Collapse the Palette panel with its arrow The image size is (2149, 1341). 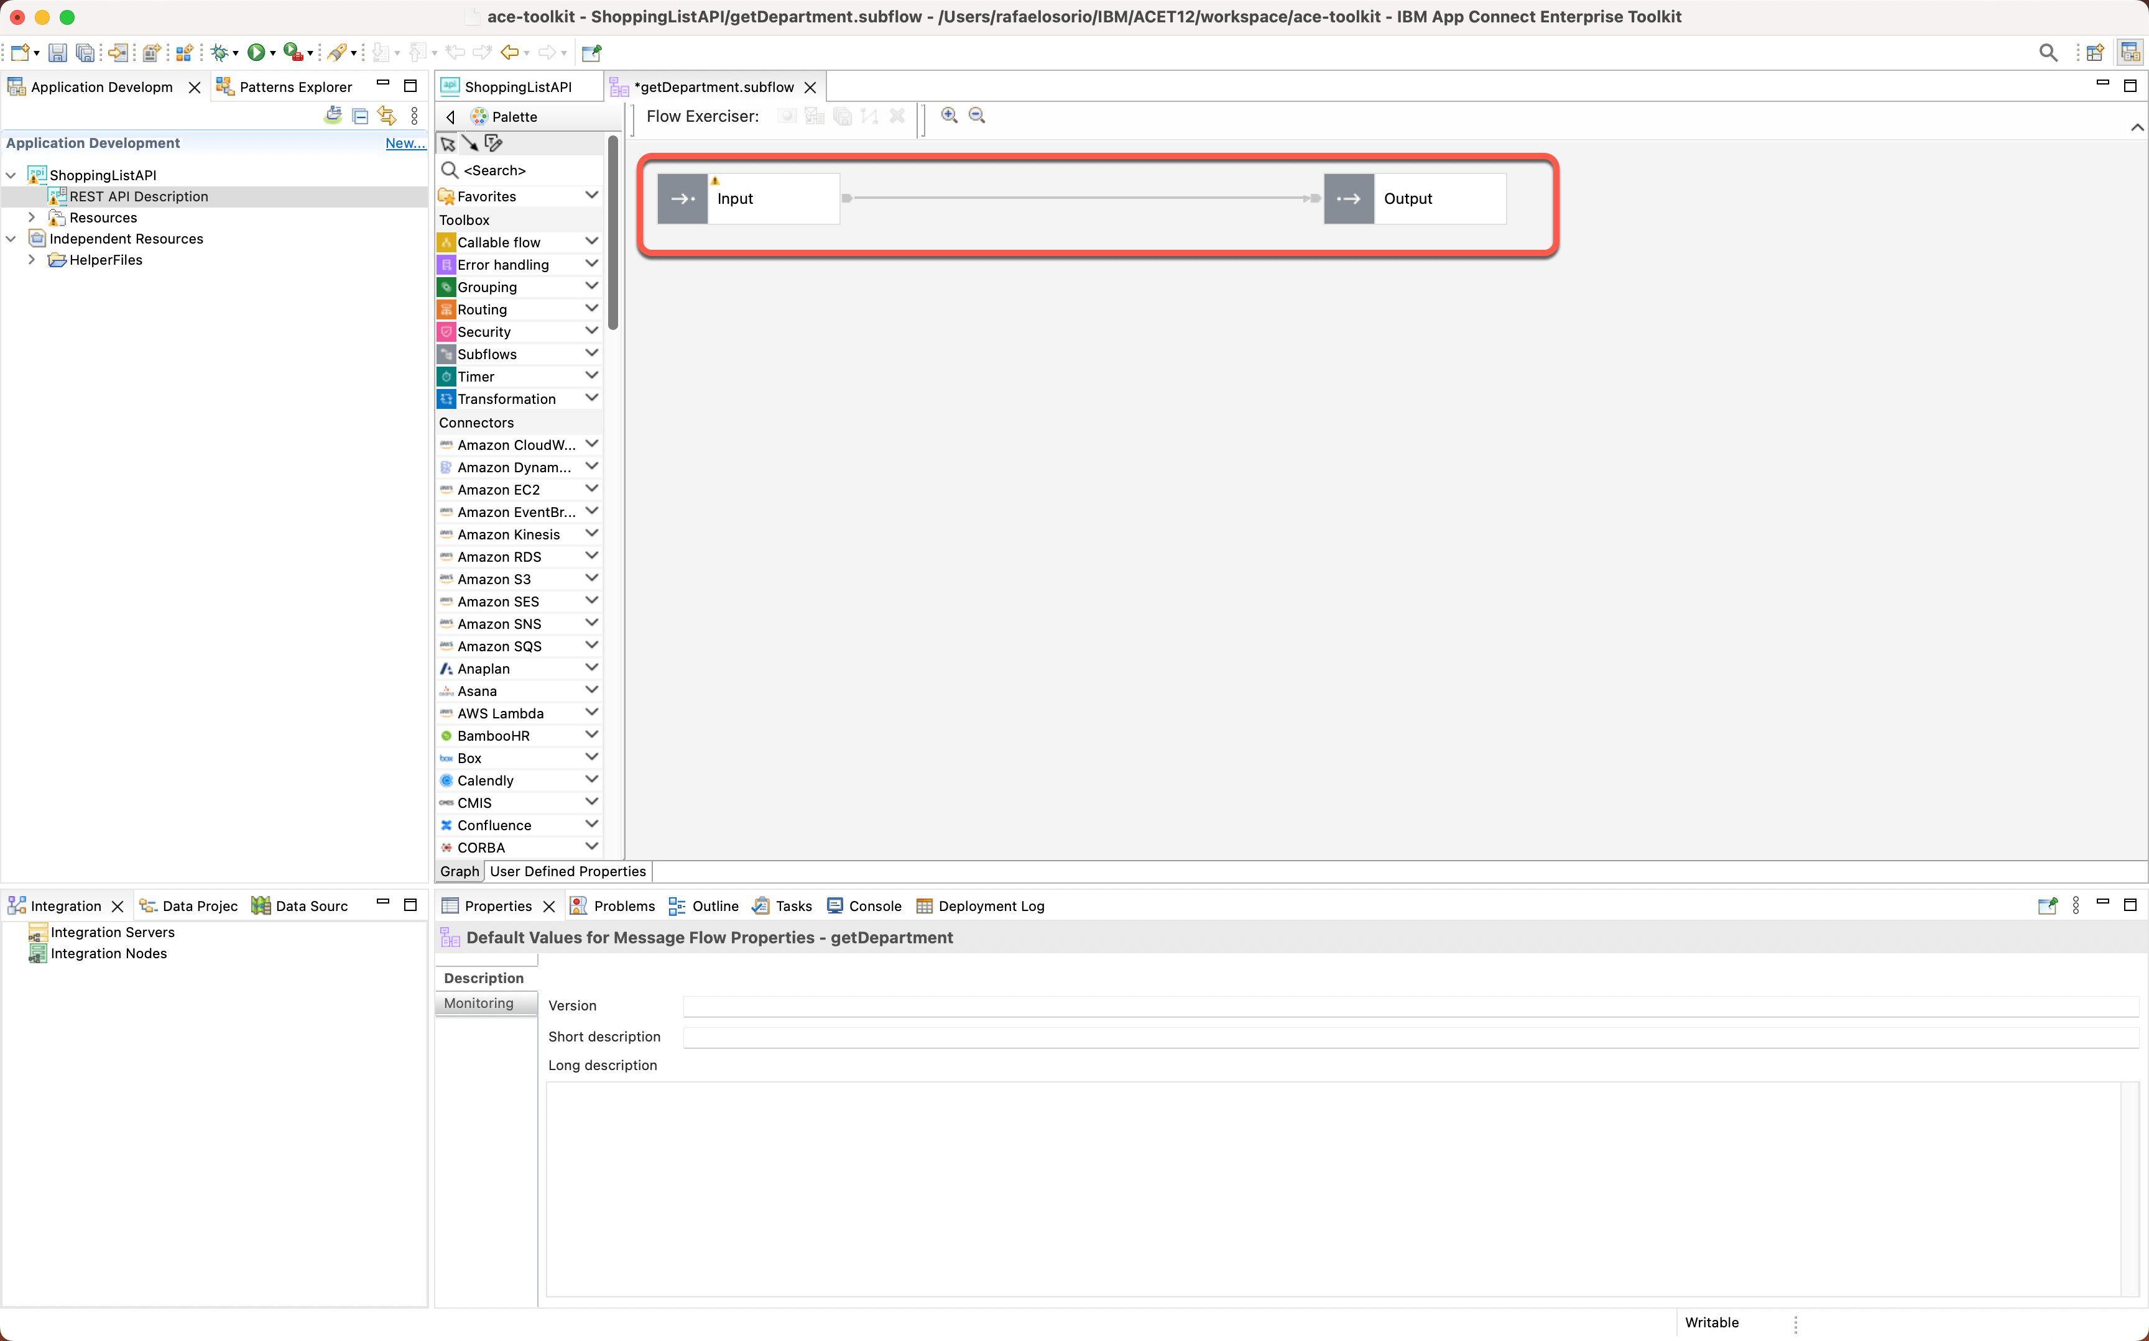[450, 116]
